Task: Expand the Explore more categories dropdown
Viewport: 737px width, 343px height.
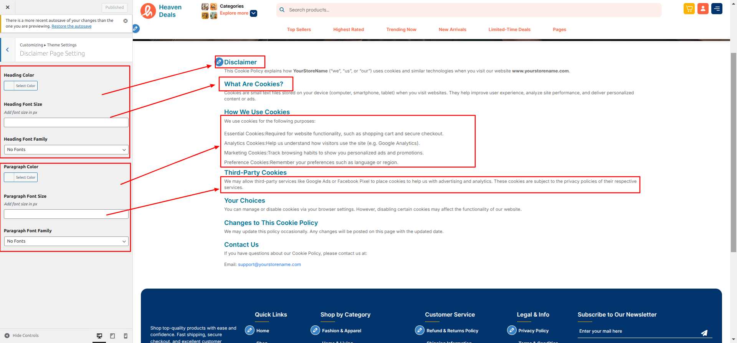Action: (x=254, y=13)
